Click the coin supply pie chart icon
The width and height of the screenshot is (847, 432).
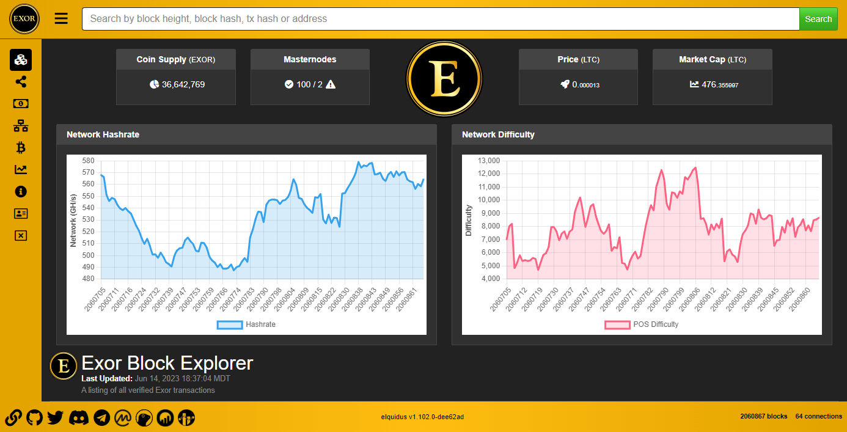click(x=154, y=84)
